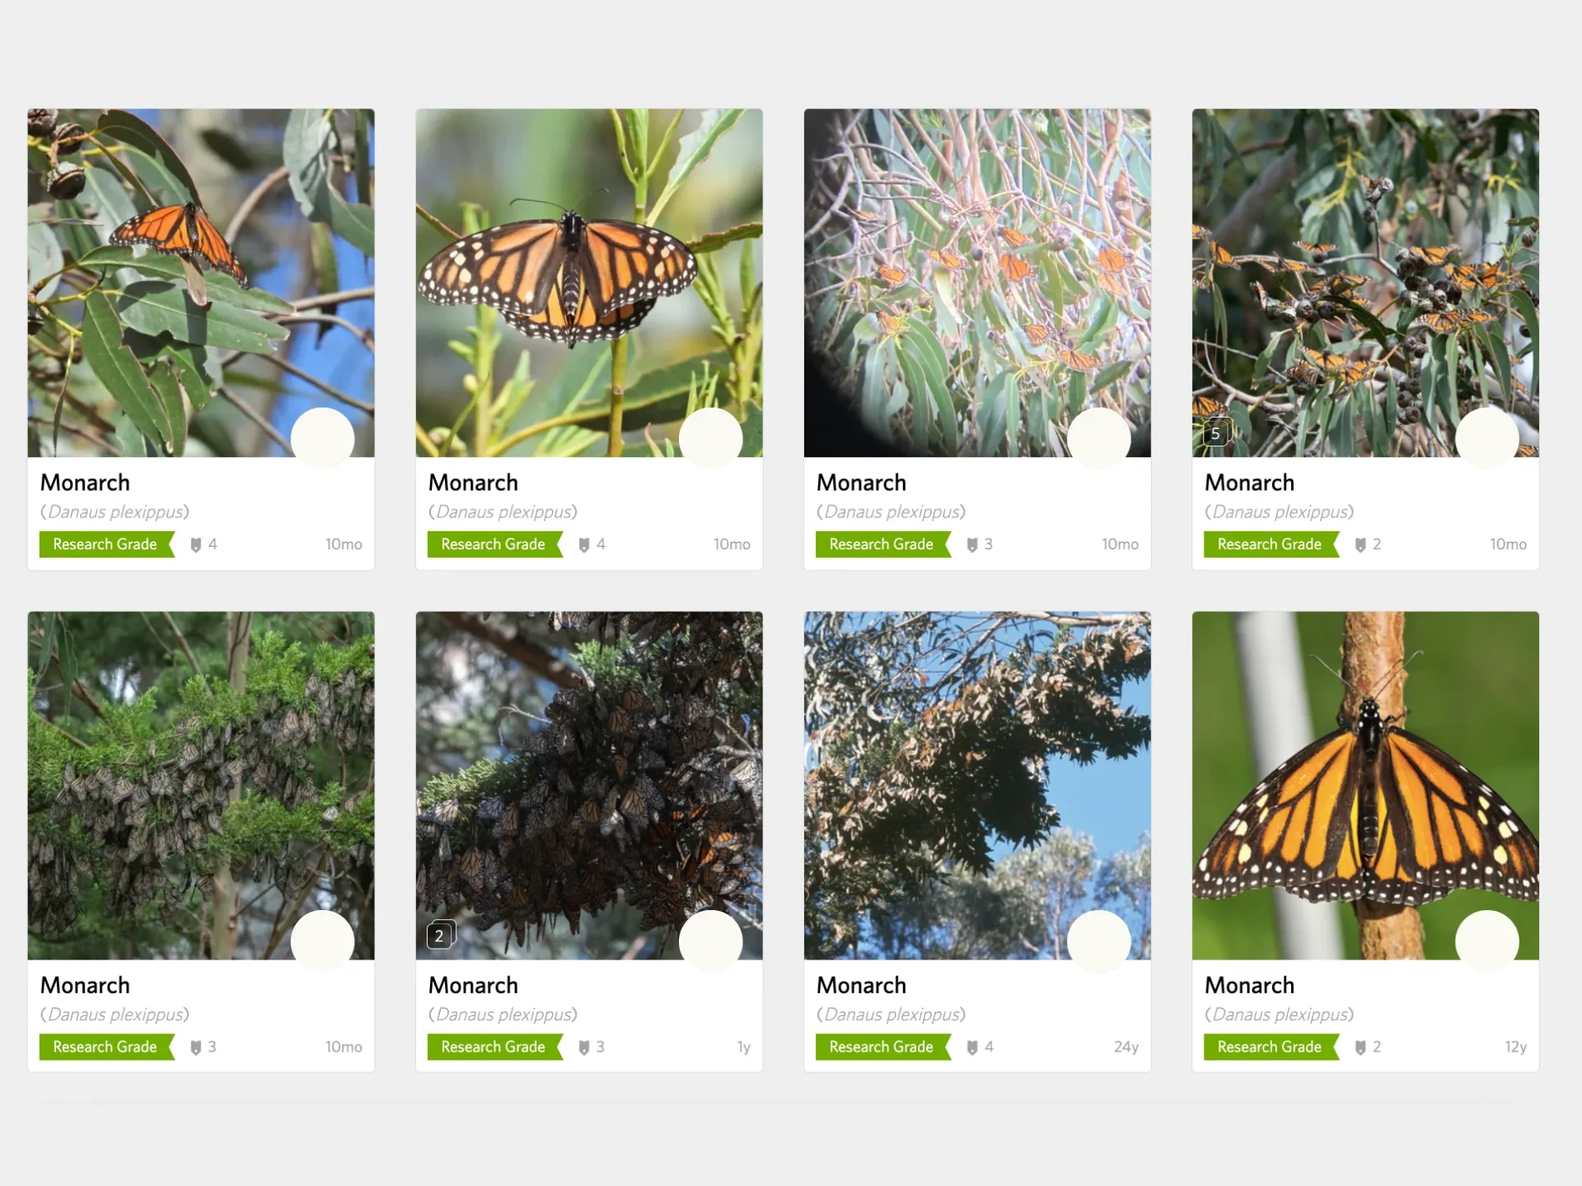Viewport: 1582px width, 1186px height.
Task: Open observer avatar on the 12y close-up butterfly photo
Action: click(x=1487, y=941)
